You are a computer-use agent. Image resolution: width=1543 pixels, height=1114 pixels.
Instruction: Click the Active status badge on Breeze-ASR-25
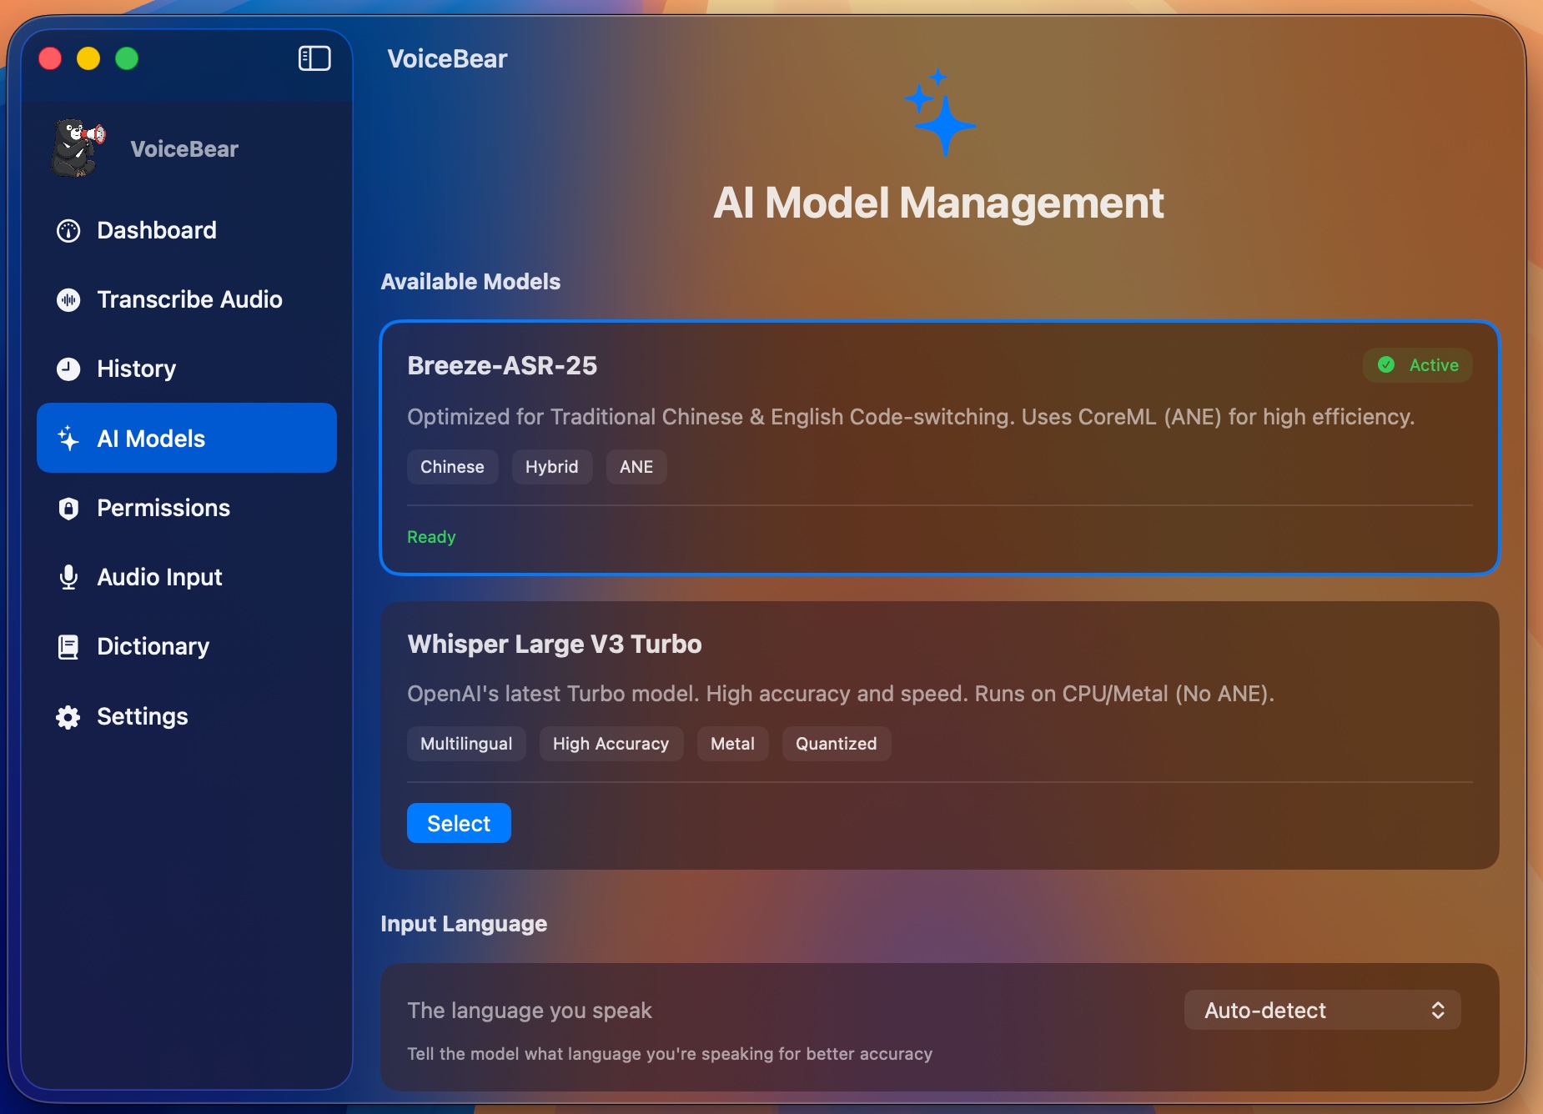click(1417, 365)
